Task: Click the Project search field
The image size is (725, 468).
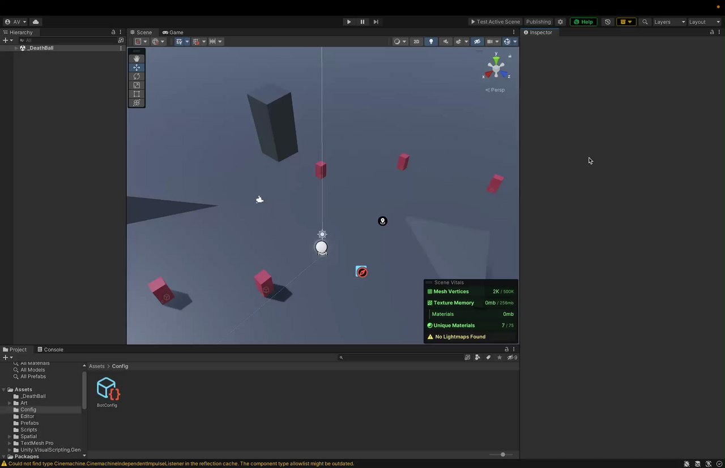Action: point(400,358)
